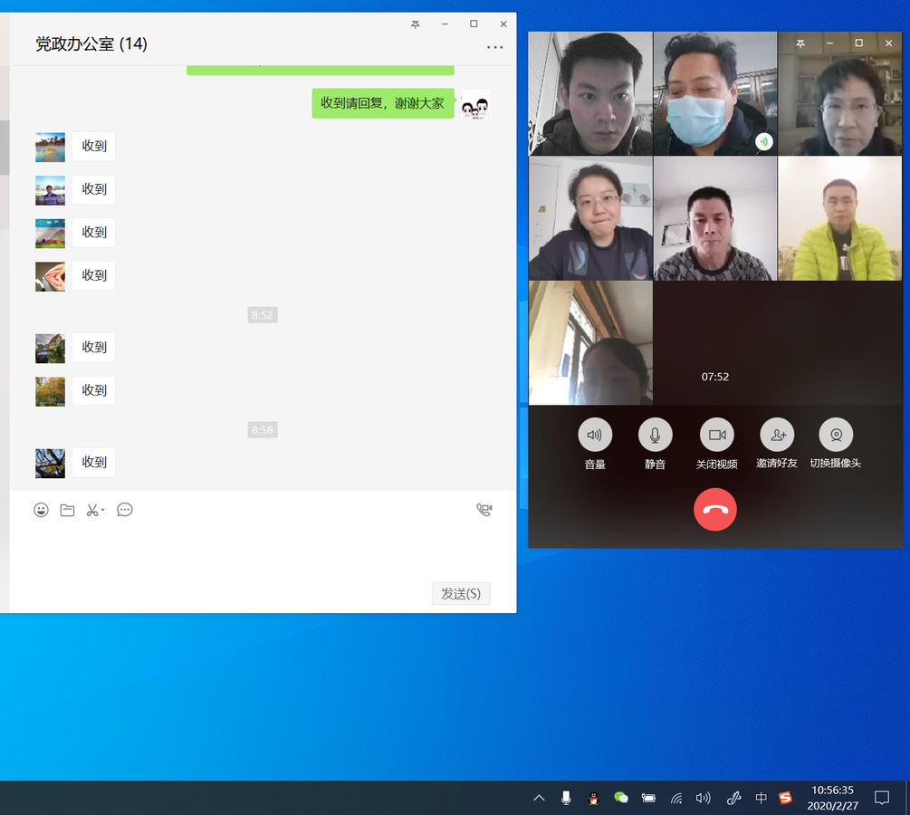This screenshot has width=910, height=815.
Task: Select the screenshot scissors tool
Action: (91, 510)
